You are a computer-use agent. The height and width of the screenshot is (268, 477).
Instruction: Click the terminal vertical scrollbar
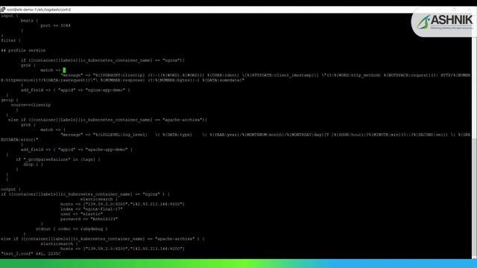pyautogui.click(x=474, y=135)
